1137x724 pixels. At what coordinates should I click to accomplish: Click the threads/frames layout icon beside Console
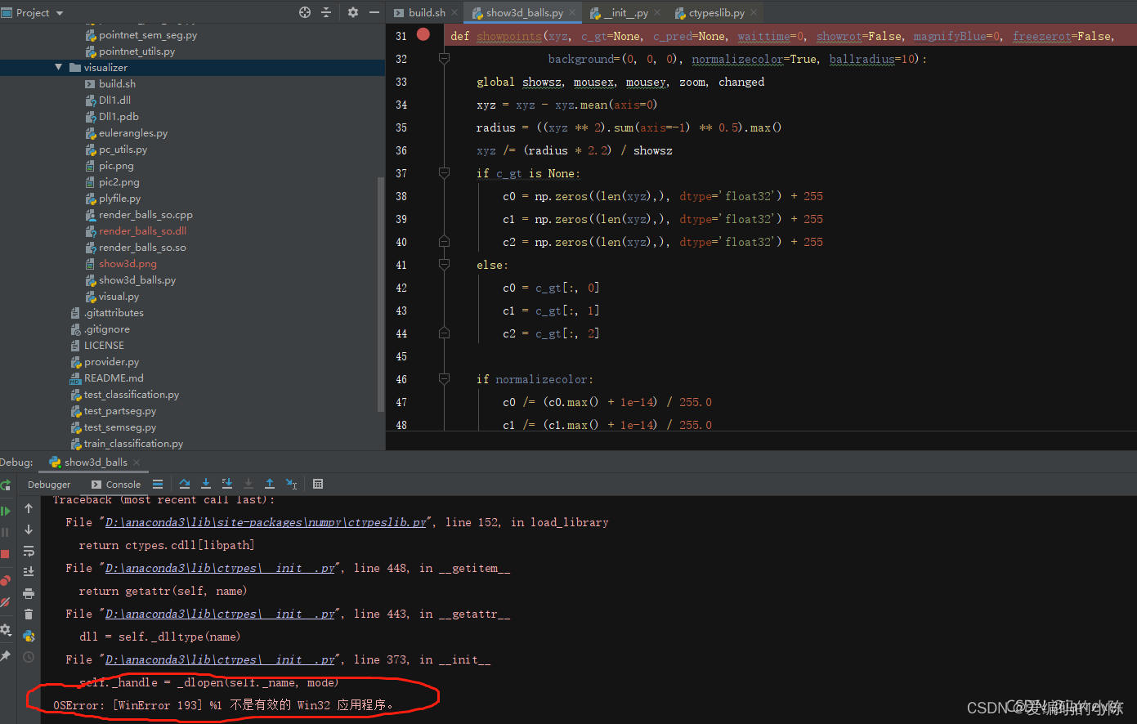click(x=158, y=484)
